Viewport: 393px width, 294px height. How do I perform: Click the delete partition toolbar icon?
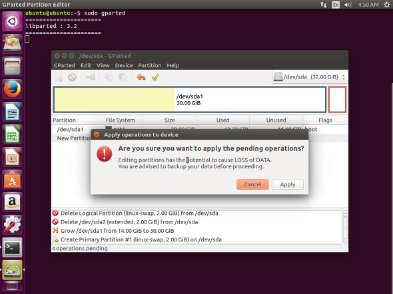tap(72, 77)
